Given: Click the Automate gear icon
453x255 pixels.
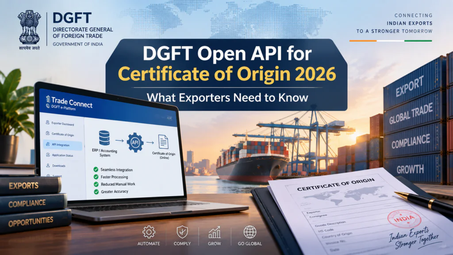Looking at the screenshot, I should point(149,232).
